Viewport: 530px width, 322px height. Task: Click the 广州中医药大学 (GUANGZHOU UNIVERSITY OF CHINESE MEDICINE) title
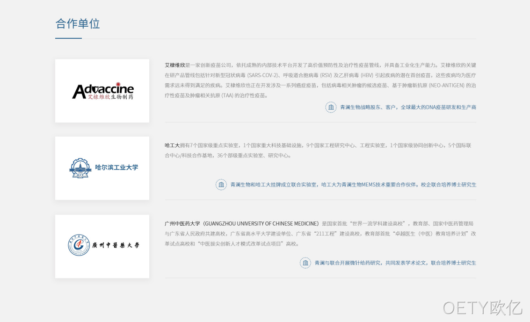(x=242, y=223)
